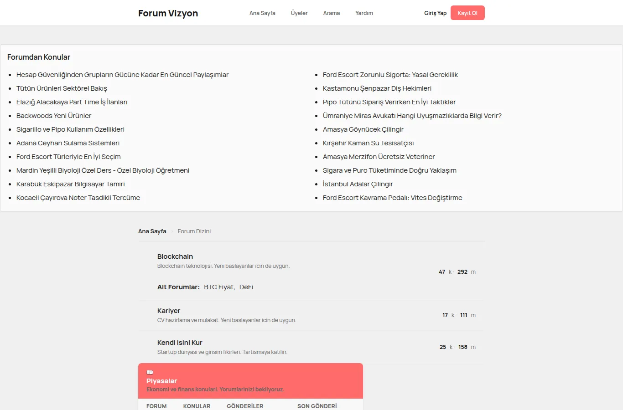623x410 pixels.
Task: Open the DeFi subforum link
Action: click(246, 287)
